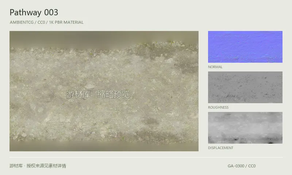Select the gray roughness map thumbnail
Viewport: 292px width, 175px height.
click(245, 87)
